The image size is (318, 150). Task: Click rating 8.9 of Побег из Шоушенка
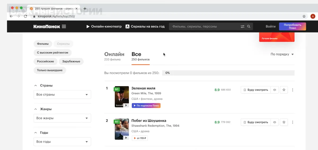click(x=217, y=122)
